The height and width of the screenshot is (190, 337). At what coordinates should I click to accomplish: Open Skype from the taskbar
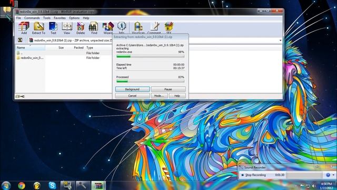click(x=52, y=185)
